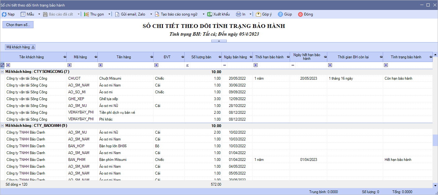
Task: Click the Tên hàng filter input cell
Action: (128, 65)
